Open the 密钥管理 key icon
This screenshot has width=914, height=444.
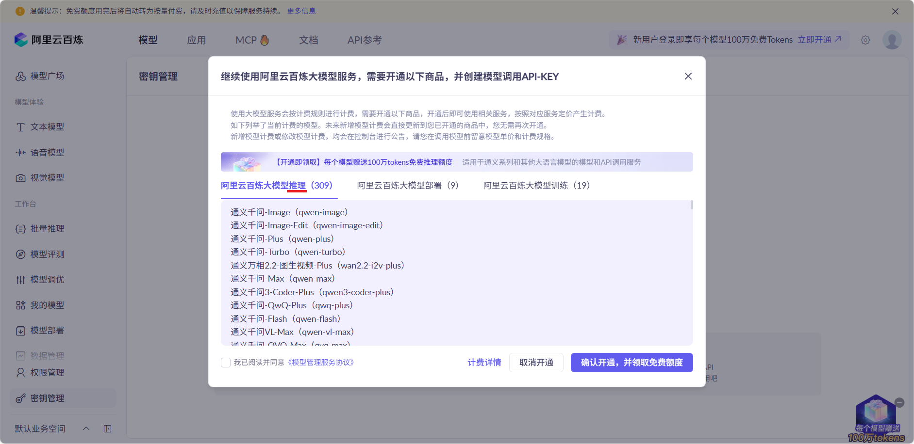pyautogui.click(x=20, y=398)
